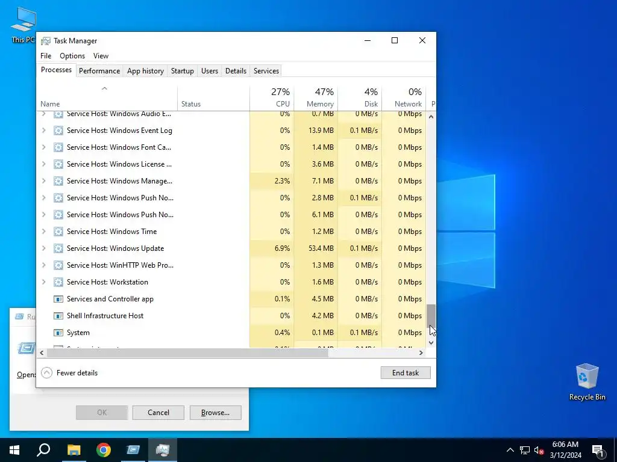Switch to the Performance tab
This screenshot has height=462, width=617.
point(99,71)
